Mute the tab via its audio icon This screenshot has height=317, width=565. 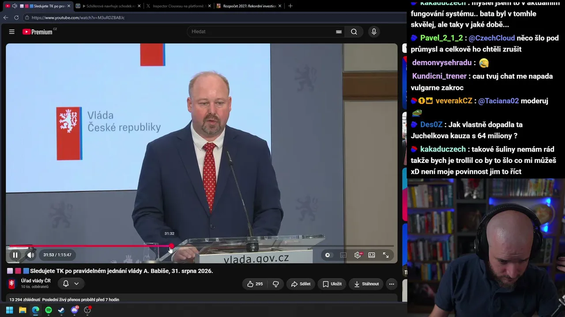tap(15, 6)
